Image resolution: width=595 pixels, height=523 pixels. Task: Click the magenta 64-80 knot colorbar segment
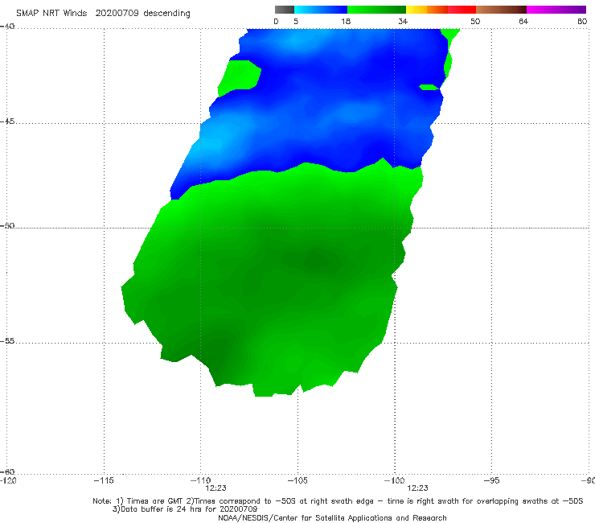point(556,10)
